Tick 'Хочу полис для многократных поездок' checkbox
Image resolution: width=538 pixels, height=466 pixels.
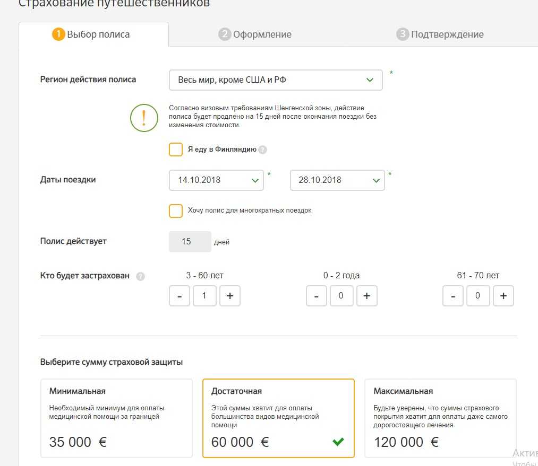click(176, 210)
